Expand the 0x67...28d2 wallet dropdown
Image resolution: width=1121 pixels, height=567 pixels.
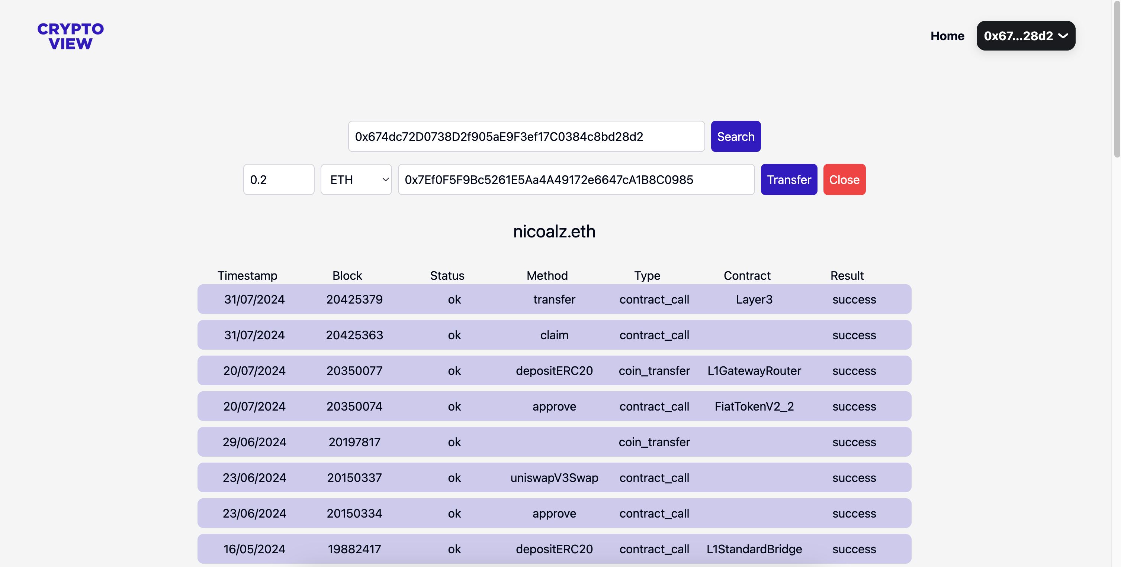tap(1026, 36)
